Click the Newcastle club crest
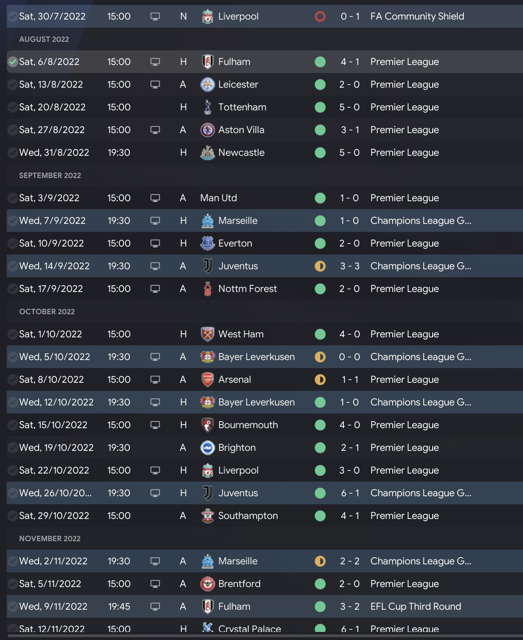 (207, 153)
